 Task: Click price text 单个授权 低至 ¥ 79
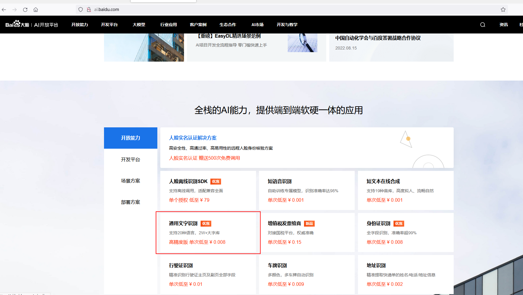[x=189, y=200]
